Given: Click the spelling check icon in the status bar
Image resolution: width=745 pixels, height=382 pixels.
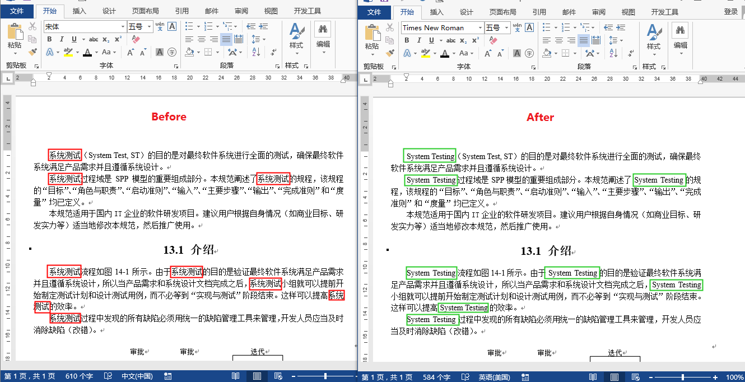Looking at the screenshot, I should 108,376.
